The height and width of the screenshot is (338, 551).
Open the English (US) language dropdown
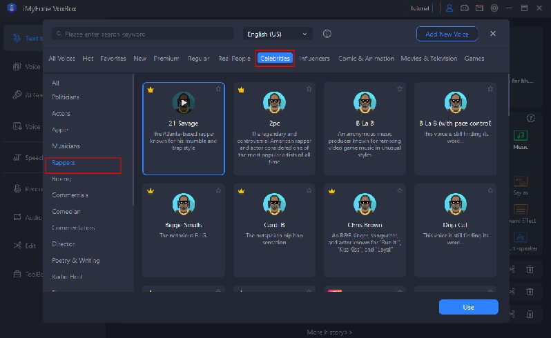click(x=277, y=34)
